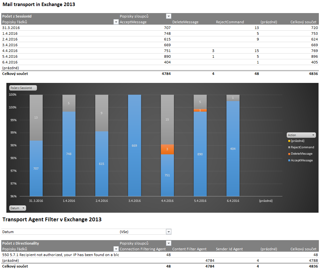Click the blue AcceptMessage legend marker
This screenshot has width=323, height=272.
289,160
